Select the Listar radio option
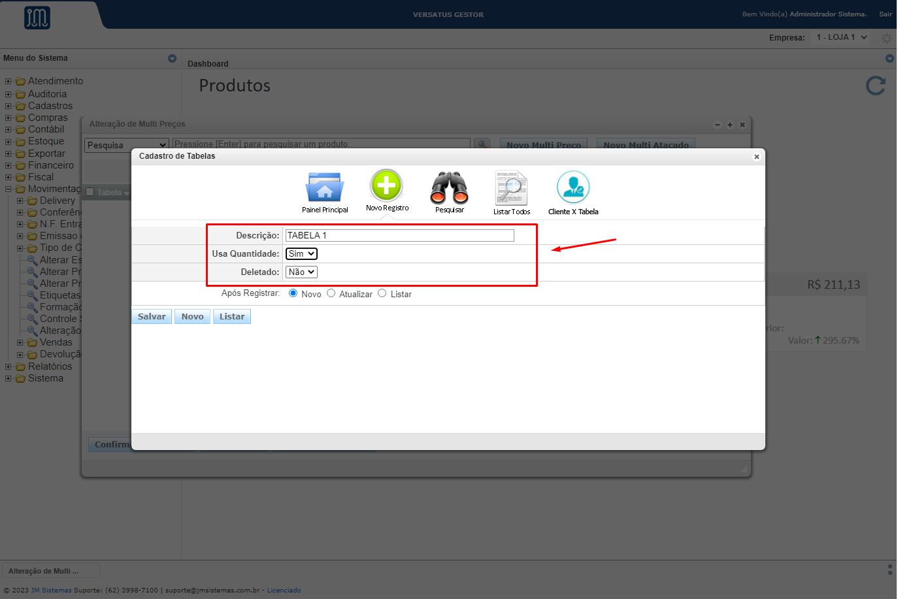The width and height of the screenshot is (898, 599). 382,293
